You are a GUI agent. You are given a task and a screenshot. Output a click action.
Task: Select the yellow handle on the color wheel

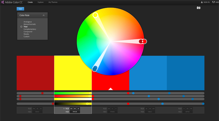[x=95, y=15]
